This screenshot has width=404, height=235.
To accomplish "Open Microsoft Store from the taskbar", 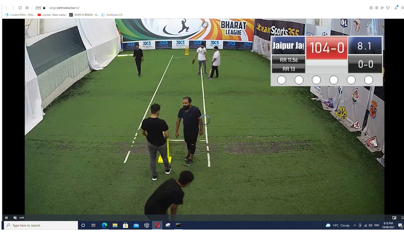I will (125, 225).
